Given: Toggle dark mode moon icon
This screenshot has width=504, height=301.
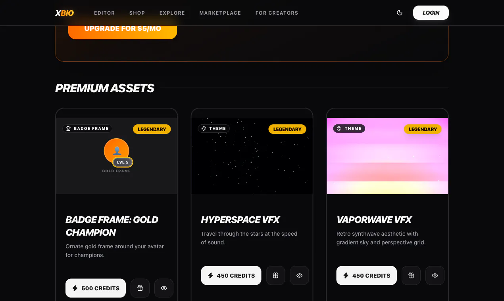Looking at the screenshot, I should click(x=400, y=13).
